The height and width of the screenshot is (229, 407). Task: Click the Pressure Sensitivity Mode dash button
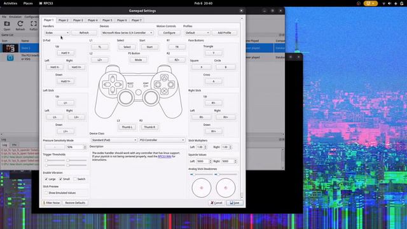[x=55, y=147]
